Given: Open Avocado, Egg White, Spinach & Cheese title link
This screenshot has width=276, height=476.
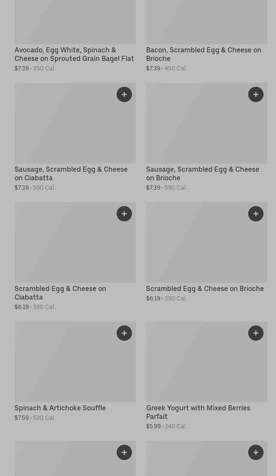Looking at the screenshot, I should (x=74, y=54).
